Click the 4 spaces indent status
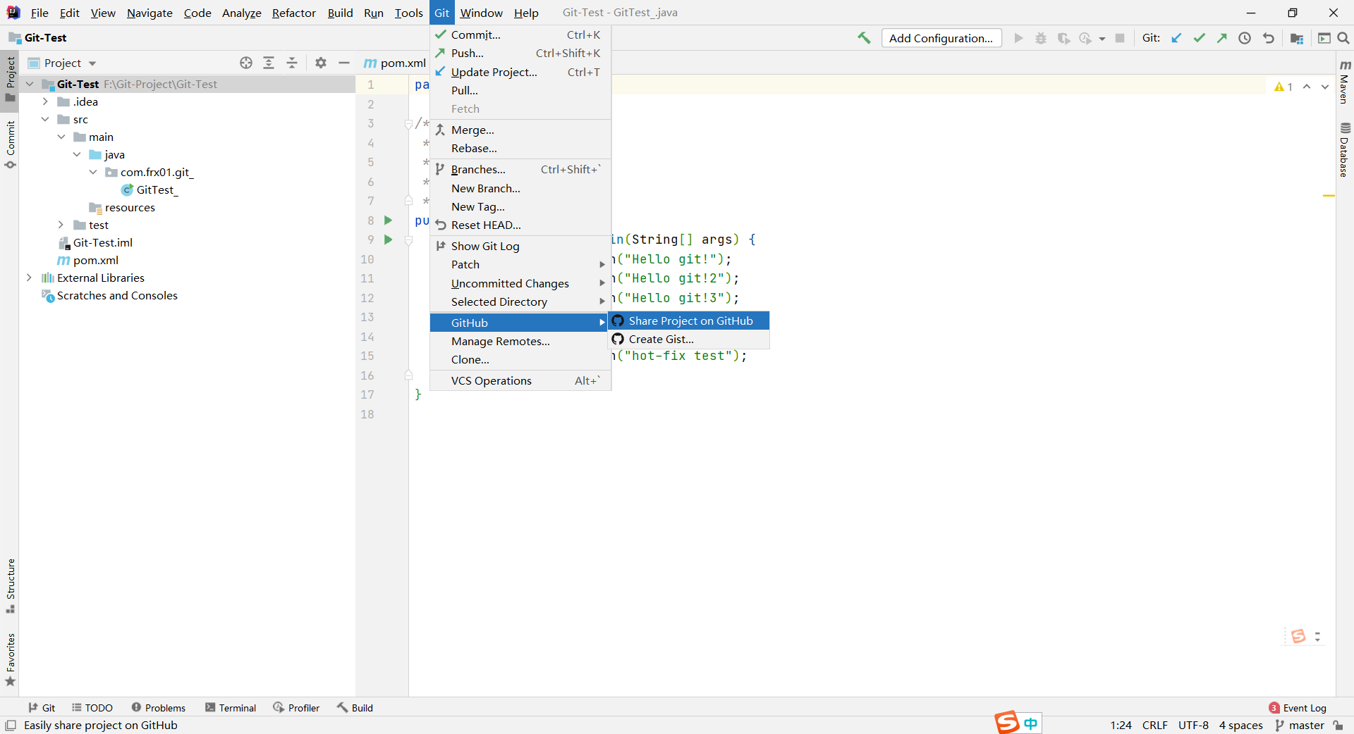1354x734 pixels. (1240, 725)
